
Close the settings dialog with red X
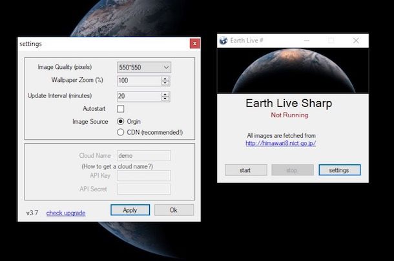pos(194,44)
